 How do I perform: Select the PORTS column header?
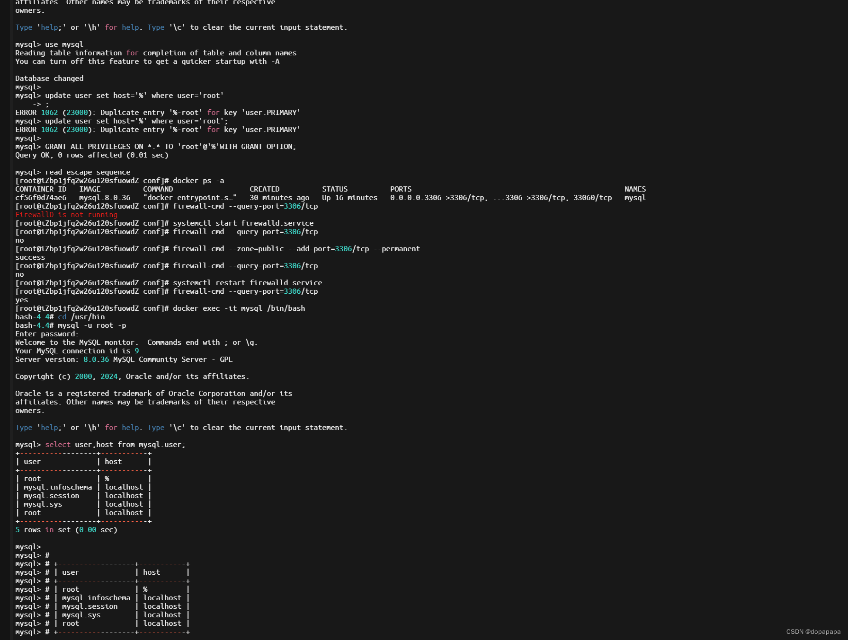click(x=400, y=189)
